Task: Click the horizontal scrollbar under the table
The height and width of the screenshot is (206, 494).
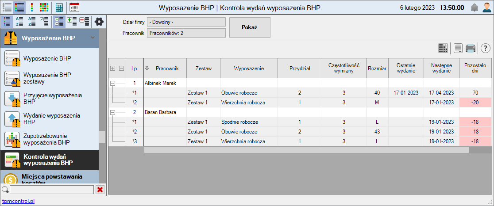Action: [306, 150]
